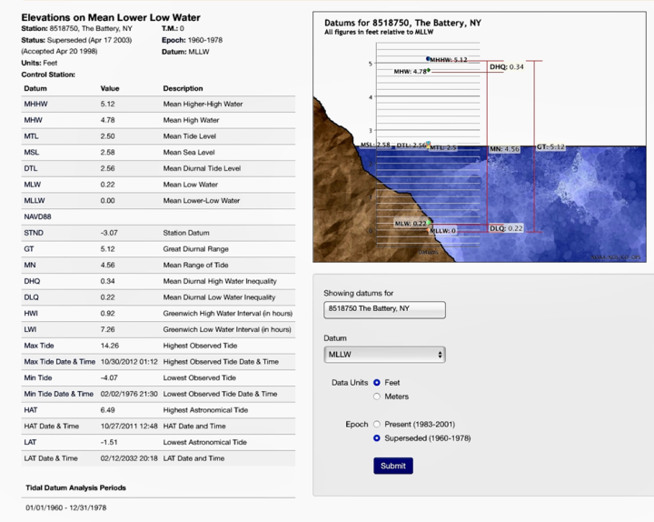654x522 pixels.
Task: Click the MHW 4.78 marker on the chart
Action: click(x=411, y=71)
